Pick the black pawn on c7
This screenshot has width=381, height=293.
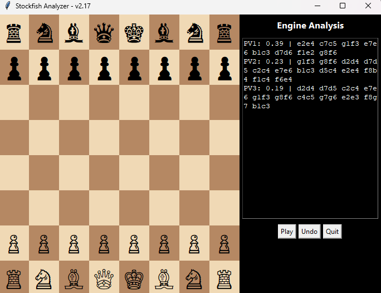[x=74, y=69]
